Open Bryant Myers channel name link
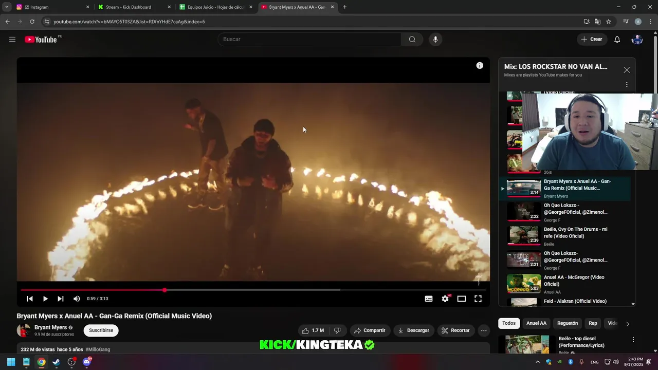The height and width of the screenshot is (370, 658). click(x=50, y=327)
